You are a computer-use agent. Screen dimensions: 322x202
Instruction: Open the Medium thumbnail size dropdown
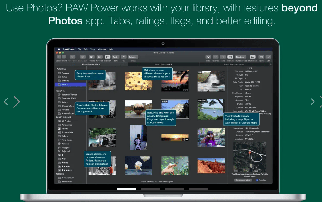pos(241,57)
